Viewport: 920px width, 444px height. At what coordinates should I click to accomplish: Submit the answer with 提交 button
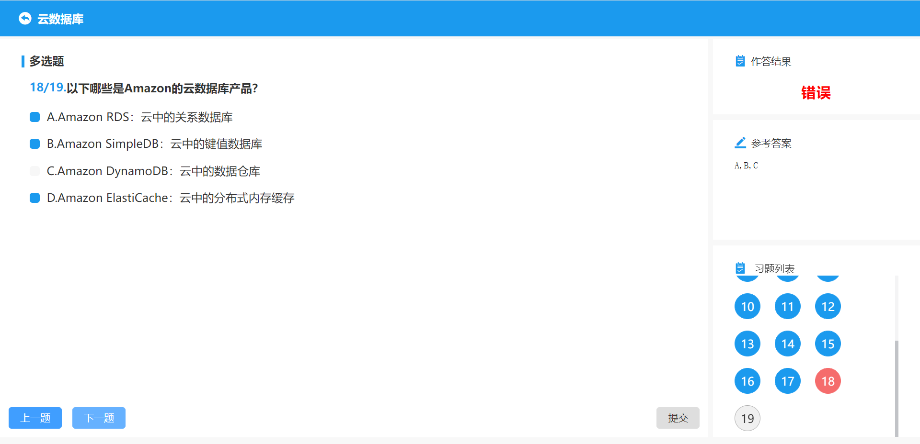coord(678,418)
